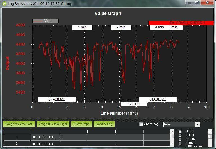Image resolution: width=216 pixels, height=149 pixels.
Task: Click Graph this data Left button
Action: point(19,124)
